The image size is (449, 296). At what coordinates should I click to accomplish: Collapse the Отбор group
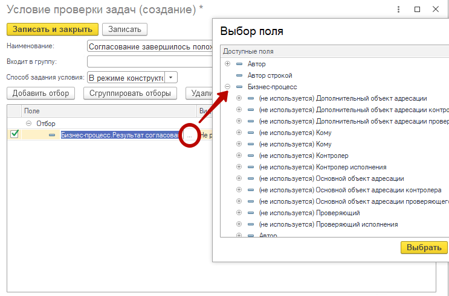coord(28,124)
